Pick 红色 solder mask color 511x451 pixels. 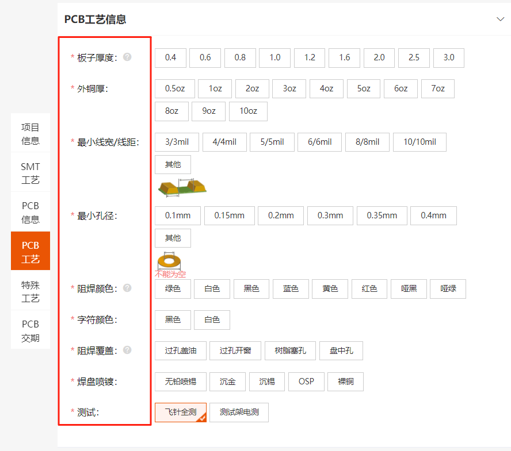(369, 289)
